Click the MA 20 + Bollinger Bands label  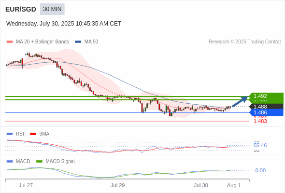coord(43,42)
